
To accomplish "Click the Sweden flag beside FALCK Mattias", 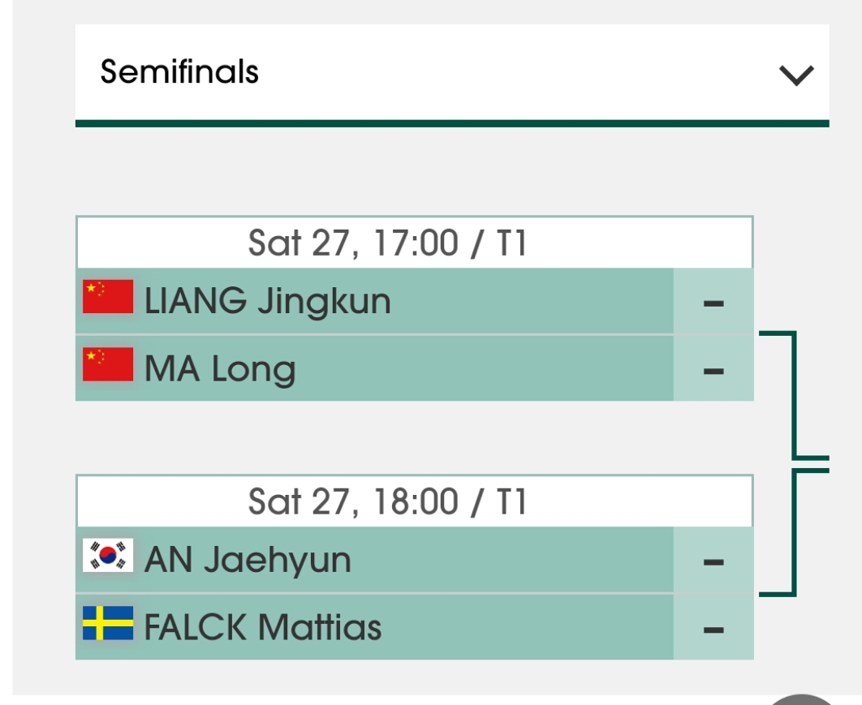I will 108,623.
